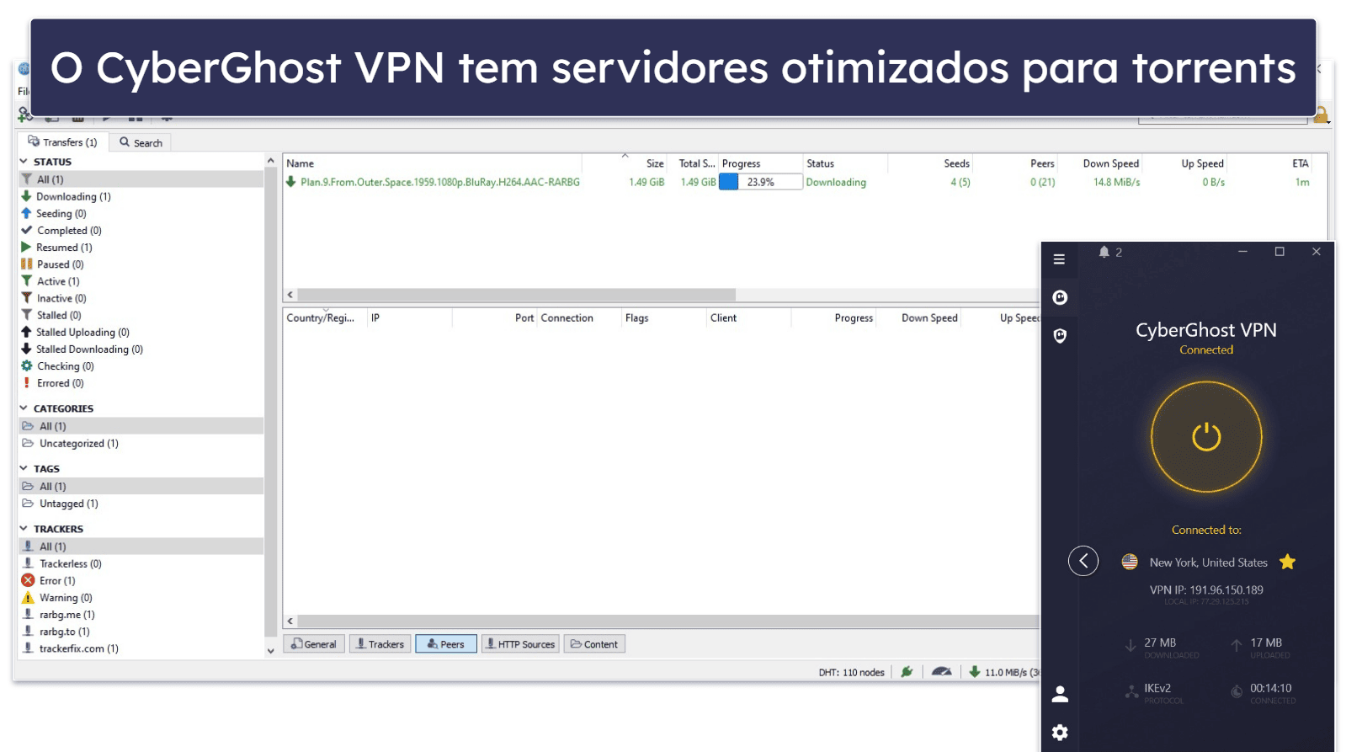Open CyberGhost notifications bell
The width and height of the screenshot is (1346, 752).
1104,252
